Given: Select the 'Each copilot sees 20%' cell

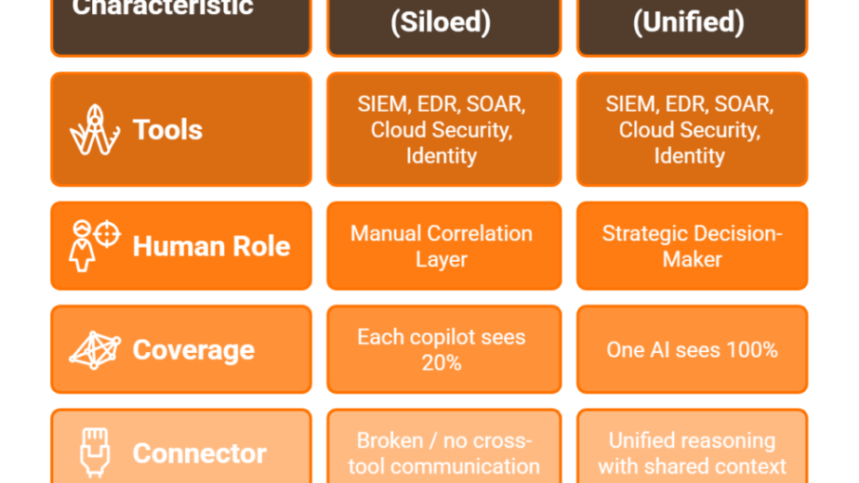Looking at the screenshot, I should pyautogui.click(x=443, y=350).
